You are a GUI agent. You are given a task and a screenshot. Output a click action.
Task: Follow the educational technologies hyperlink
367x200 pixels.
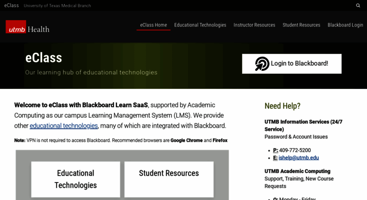click(x=64, y=126)
